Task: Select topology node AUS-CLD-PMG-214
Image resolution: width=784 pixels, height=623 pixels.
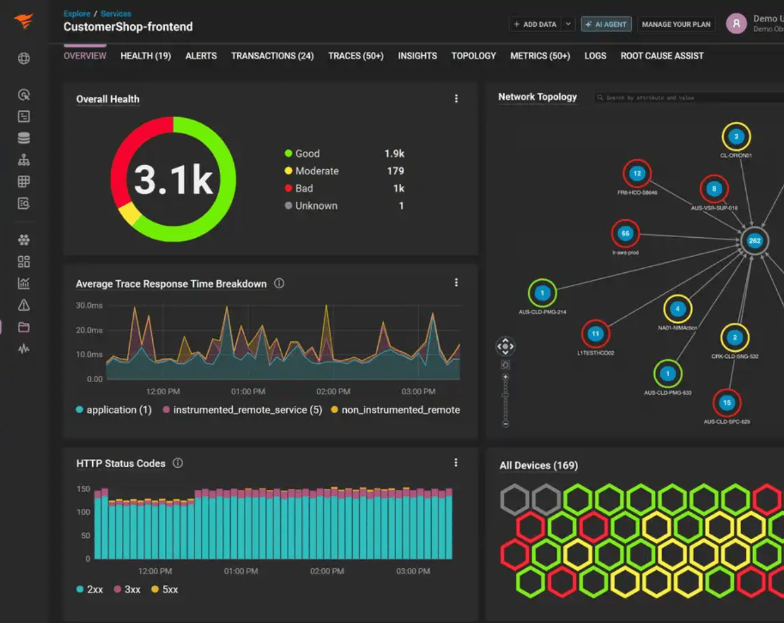Action: pos(542,292)
